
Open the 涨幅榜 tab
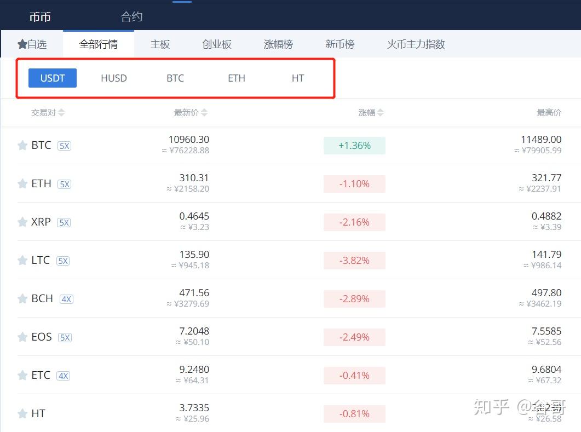point(278,44)
